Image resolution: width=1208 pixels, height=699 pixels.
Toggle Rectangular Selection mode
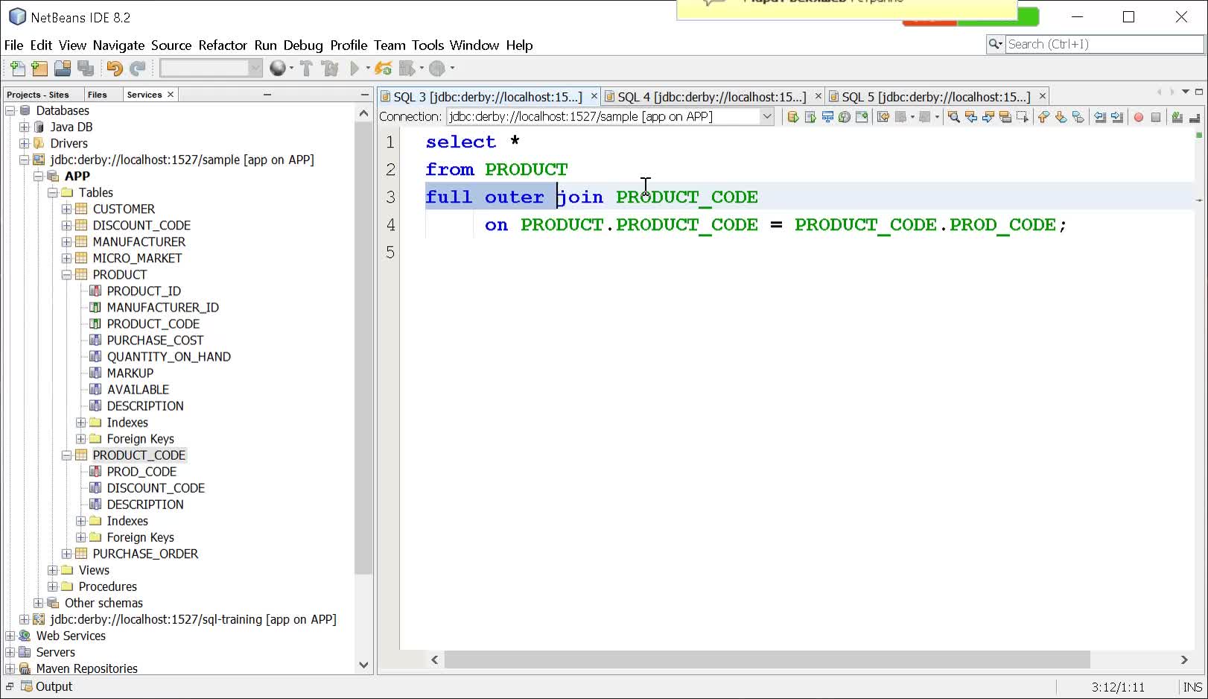tap(1023, 117)
